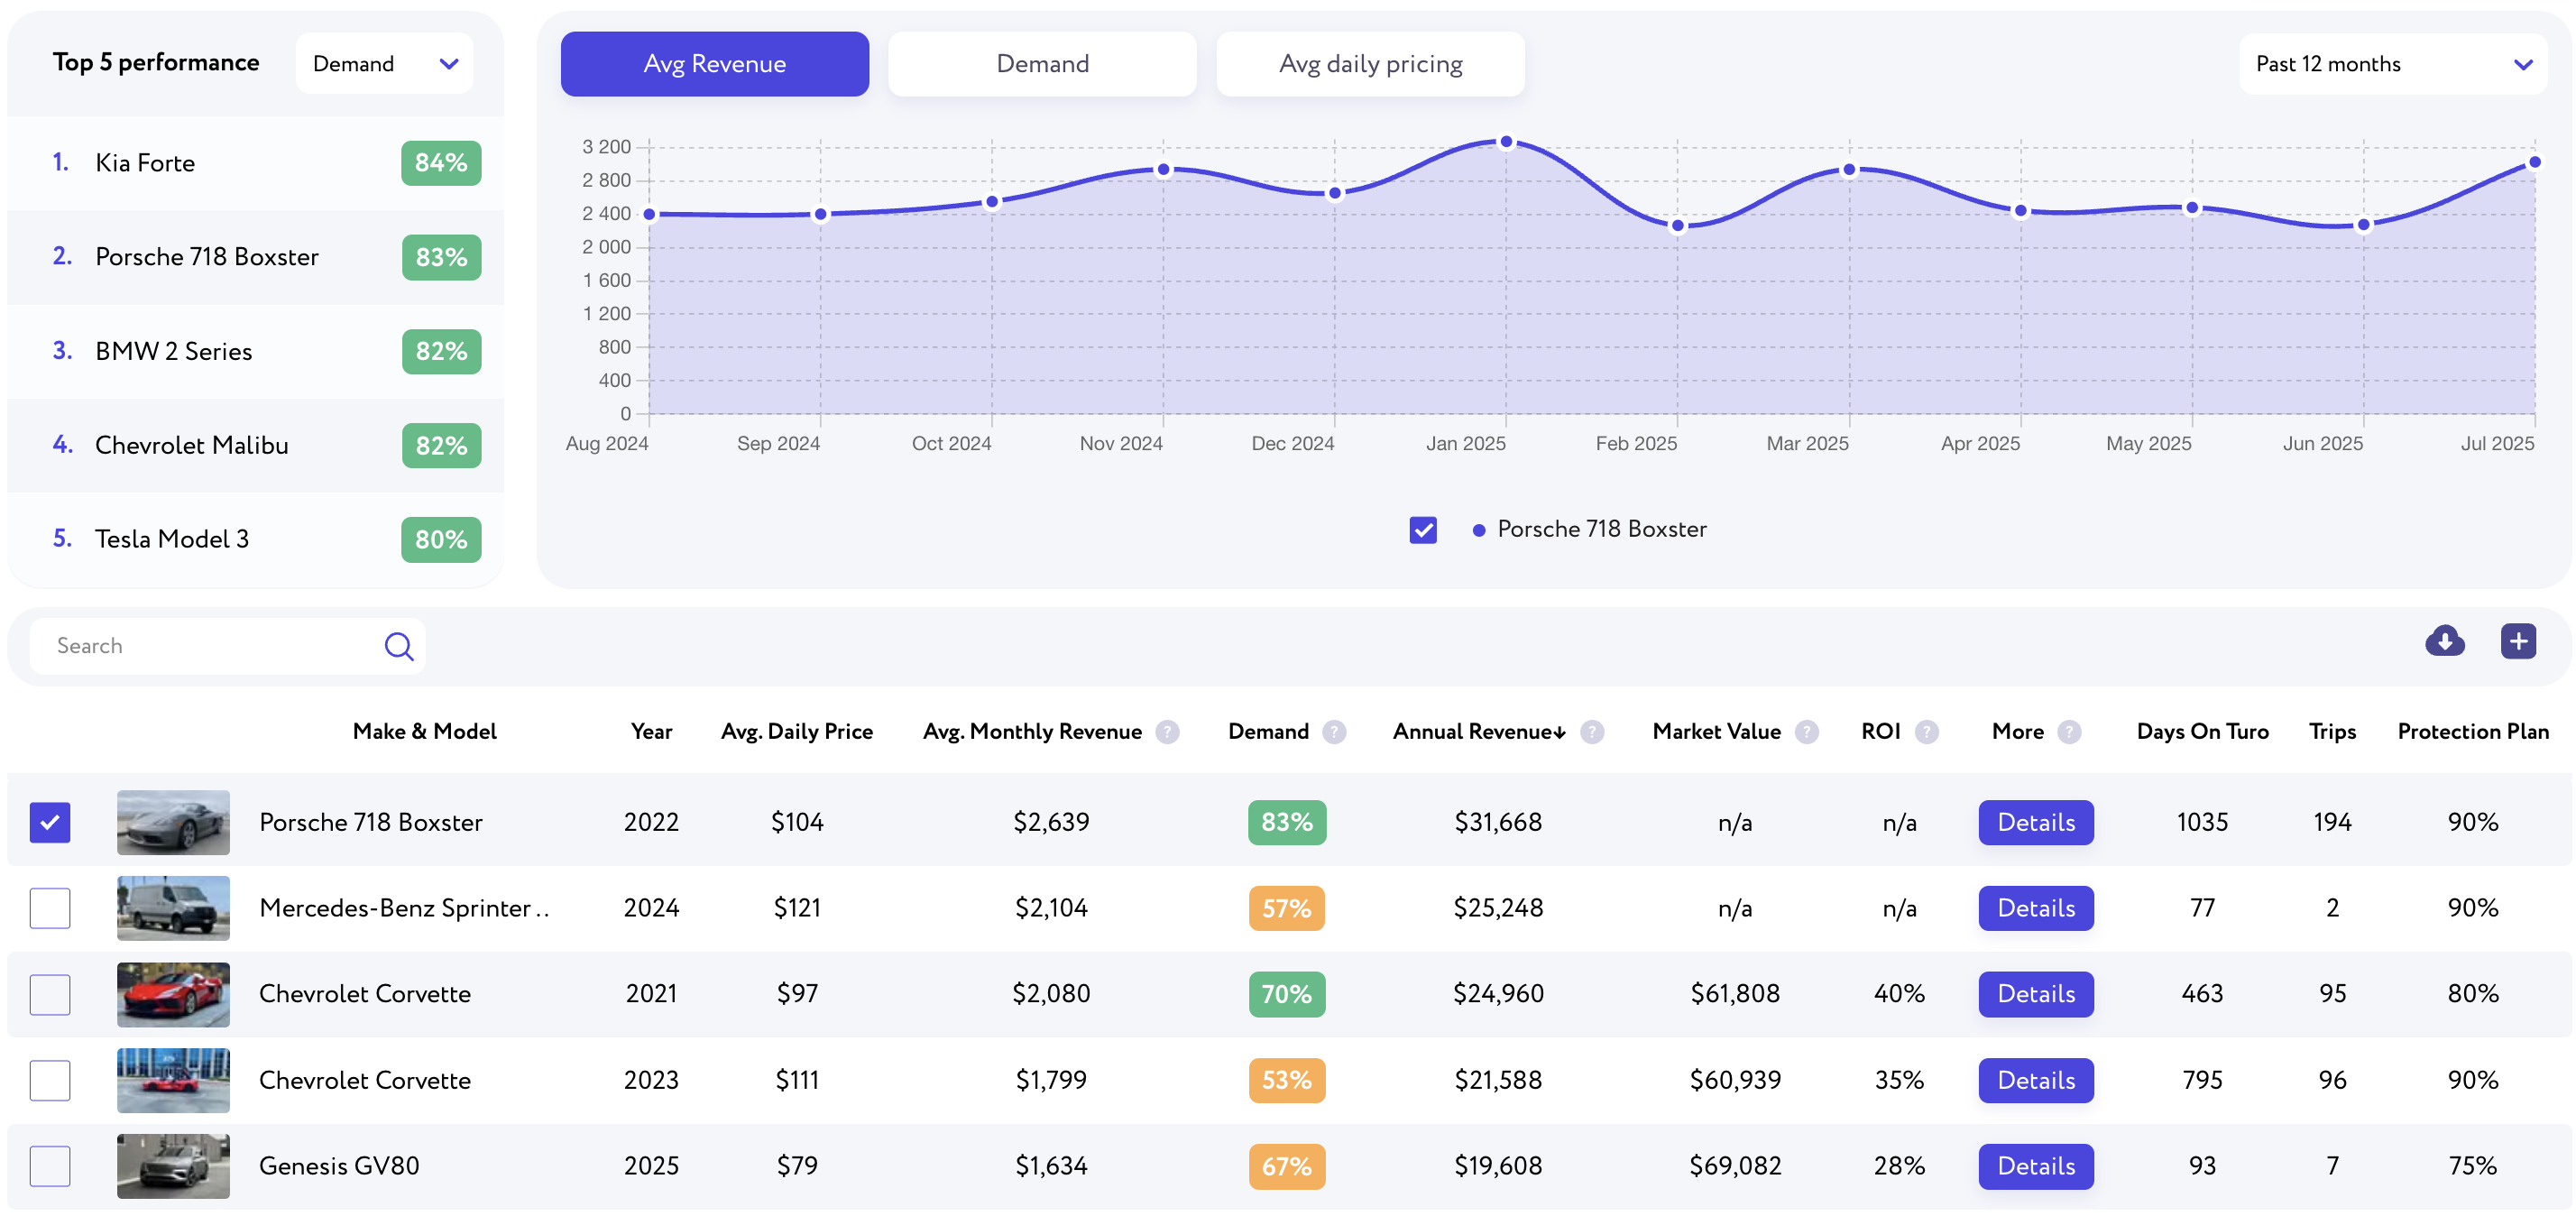The image size is (2576, 1216).
Task: Open ROI column help icon
Action: [1926, 732]
